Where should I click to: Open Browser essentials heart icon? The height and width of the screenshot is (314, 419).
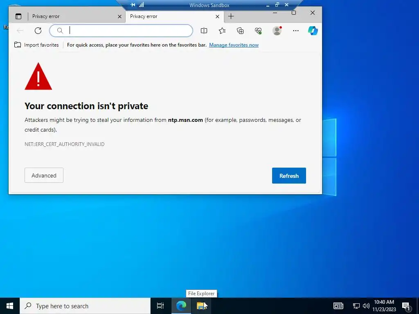point(258,31)
